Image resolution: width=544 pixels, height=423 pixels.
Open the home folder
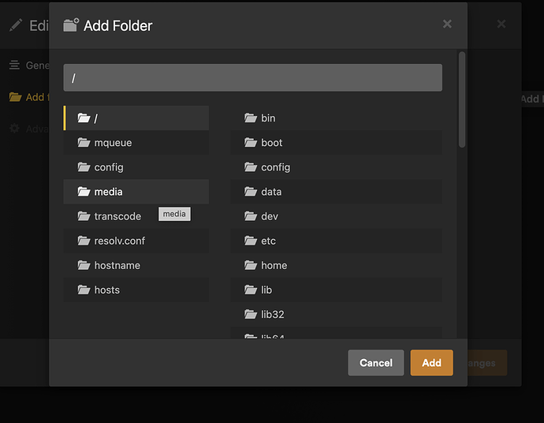coord(336,265)
